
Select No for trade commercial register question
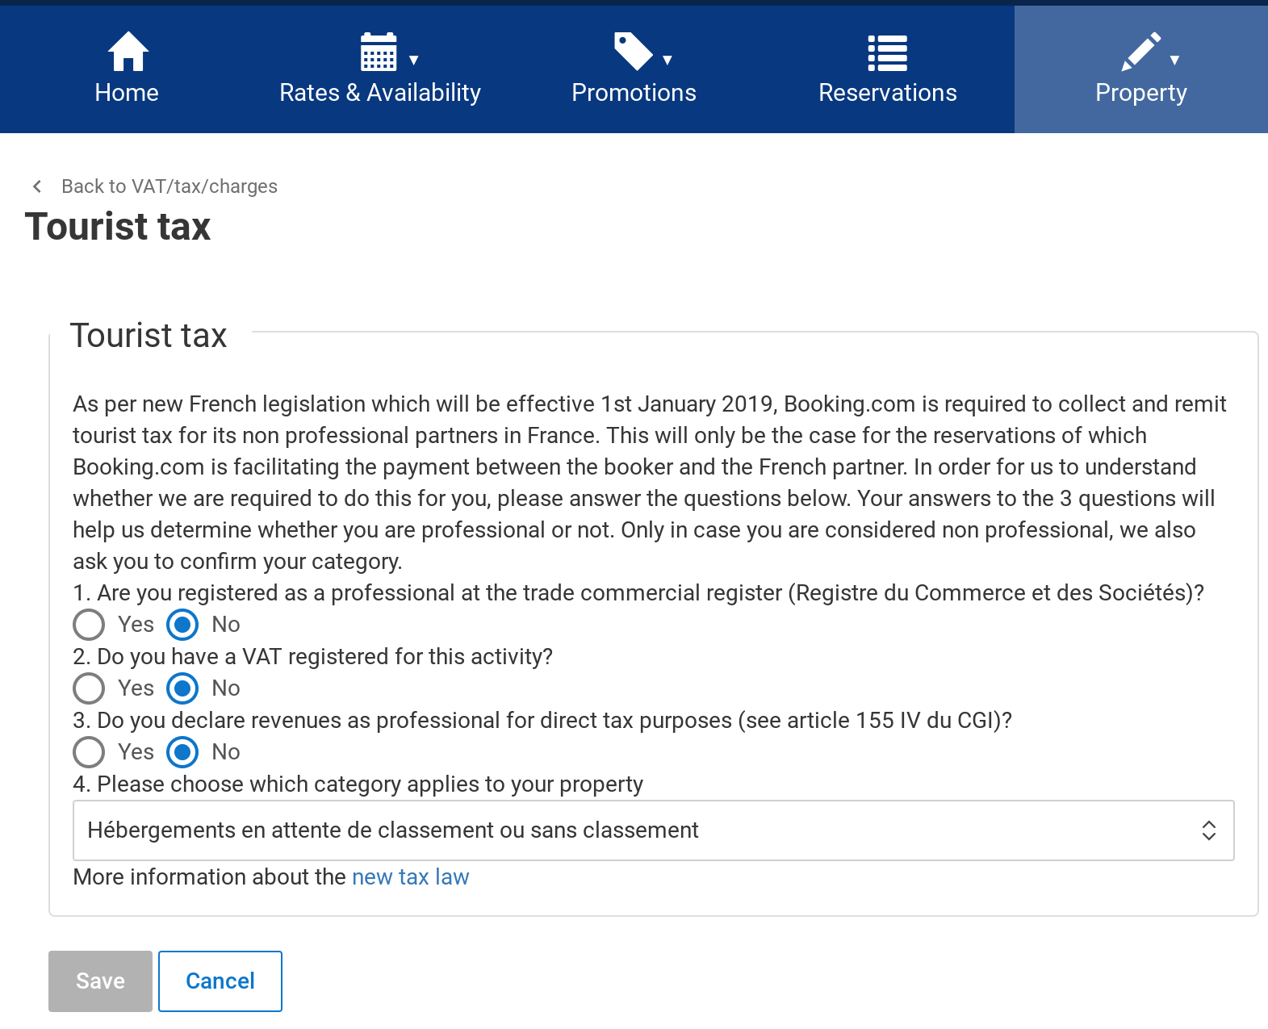tap(182, 625)
